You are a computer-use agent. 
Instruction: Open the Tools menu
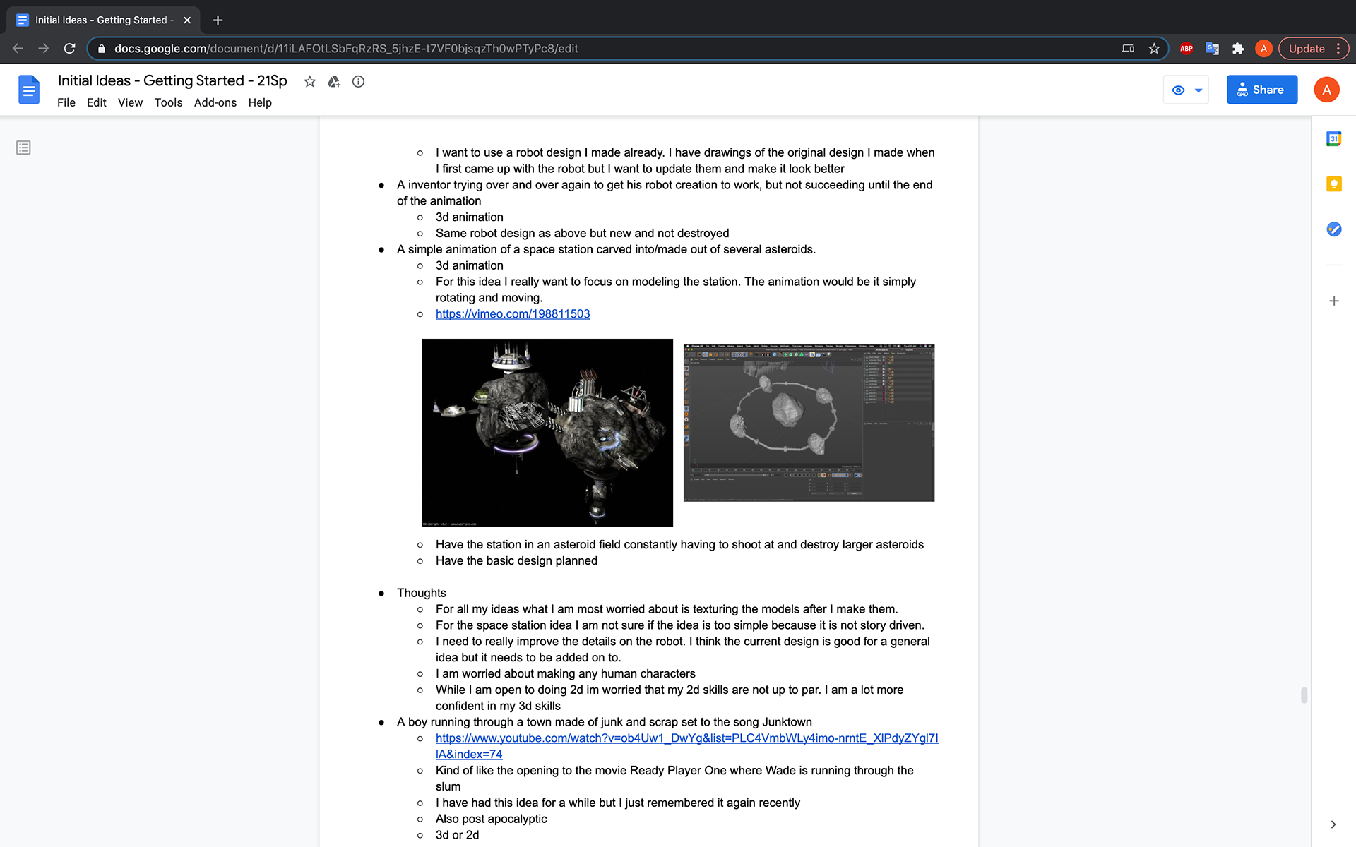coord(168,102)
